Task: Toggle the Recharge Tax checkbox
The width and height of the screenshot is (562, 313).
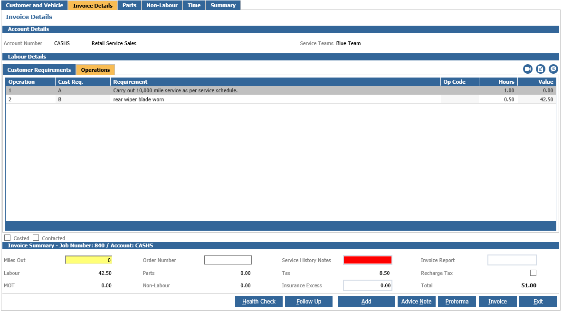Action: click(x=533, y=273)
